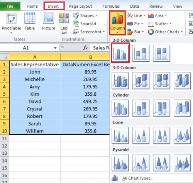Switch to the Home tab

(32, 6)
